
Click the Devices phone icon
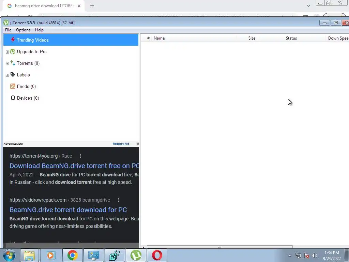click(x=13, y=98)
